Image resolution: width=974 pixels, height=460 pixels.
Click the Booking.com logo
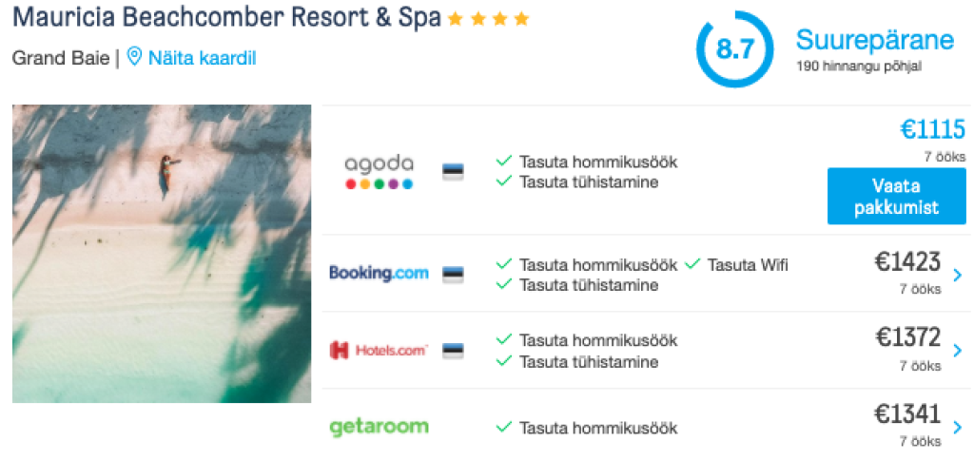[379, 273]
